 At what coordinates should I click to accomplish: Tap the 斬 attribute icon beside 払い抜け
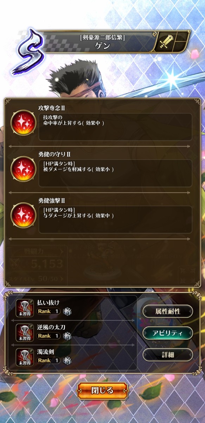pos(67,311)
